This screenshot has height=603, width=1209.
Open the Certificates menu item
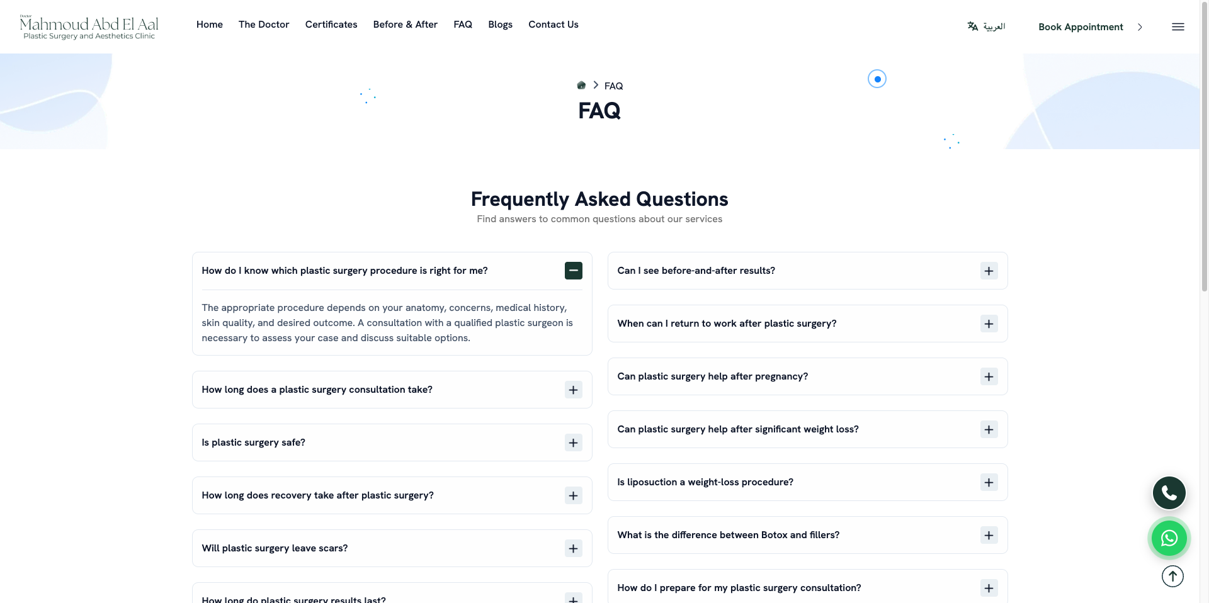331,25
